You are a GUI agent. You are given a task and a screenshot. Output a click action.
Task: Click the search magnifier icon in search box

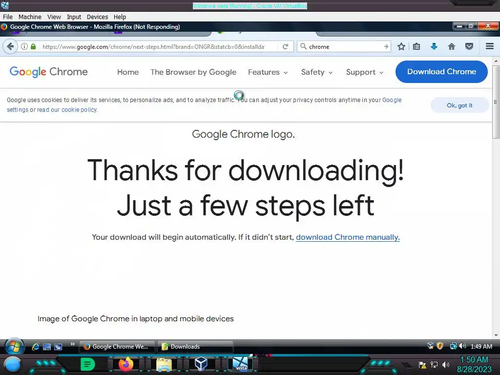coord(304,46)
